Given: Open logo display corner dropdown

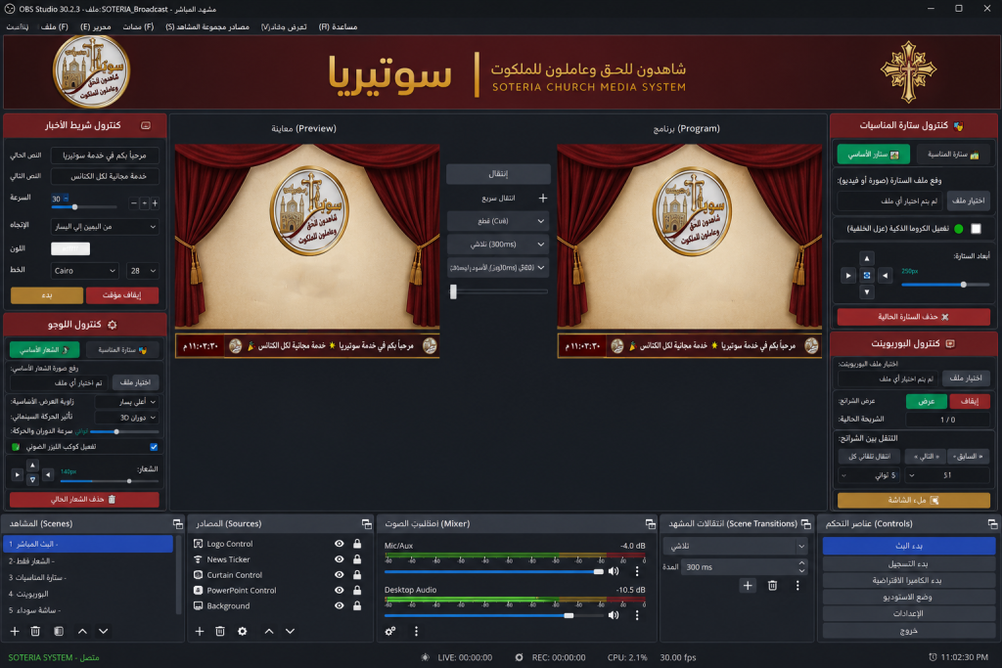Looking at the screenshot, I should tap(126, 402).
